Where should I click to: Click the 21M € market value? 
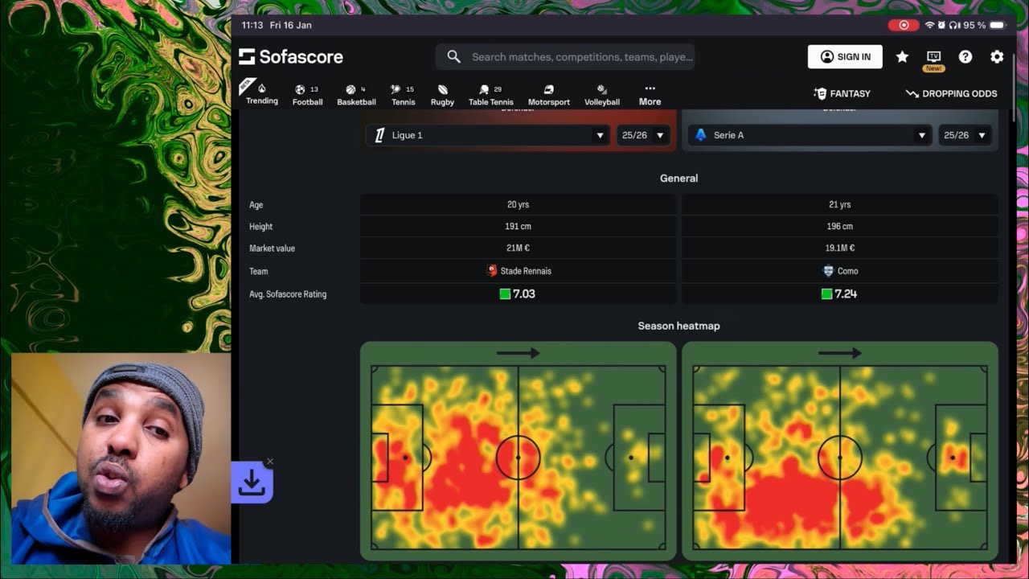518,248
